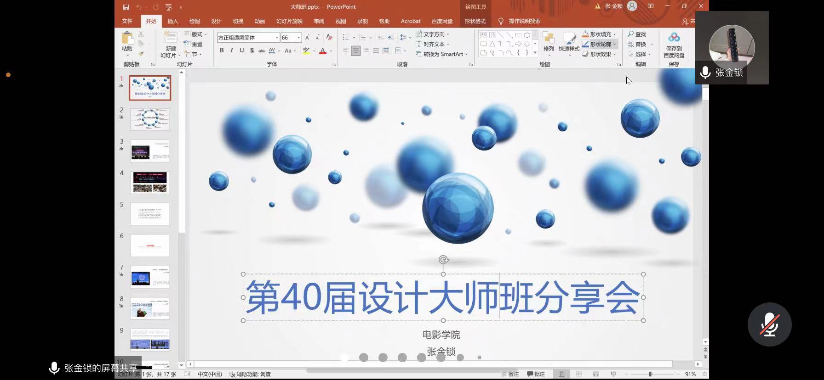Viewport: 824px width, 380px height.
Task: Toggle bold formatting
Action: (x=222, y=50)
